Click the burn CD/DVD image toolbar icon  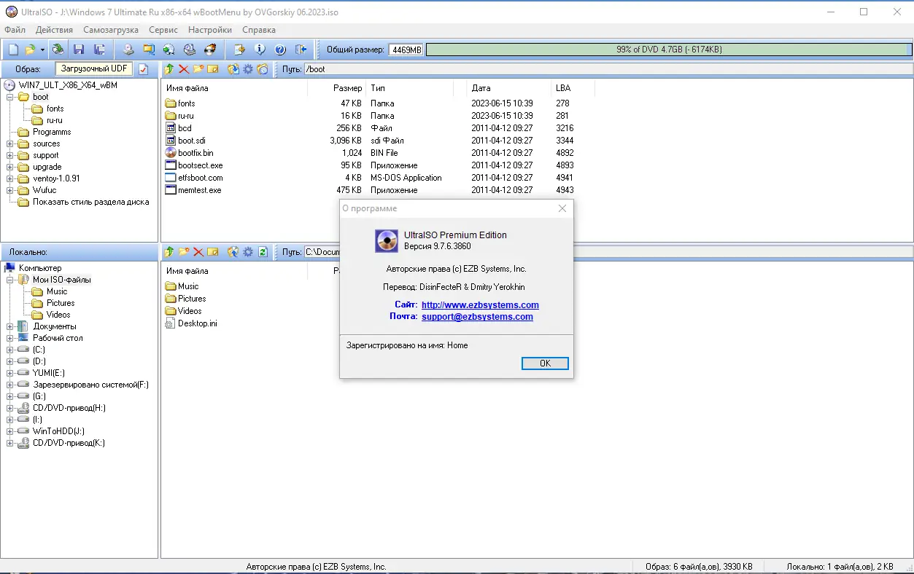coord(210,49)
